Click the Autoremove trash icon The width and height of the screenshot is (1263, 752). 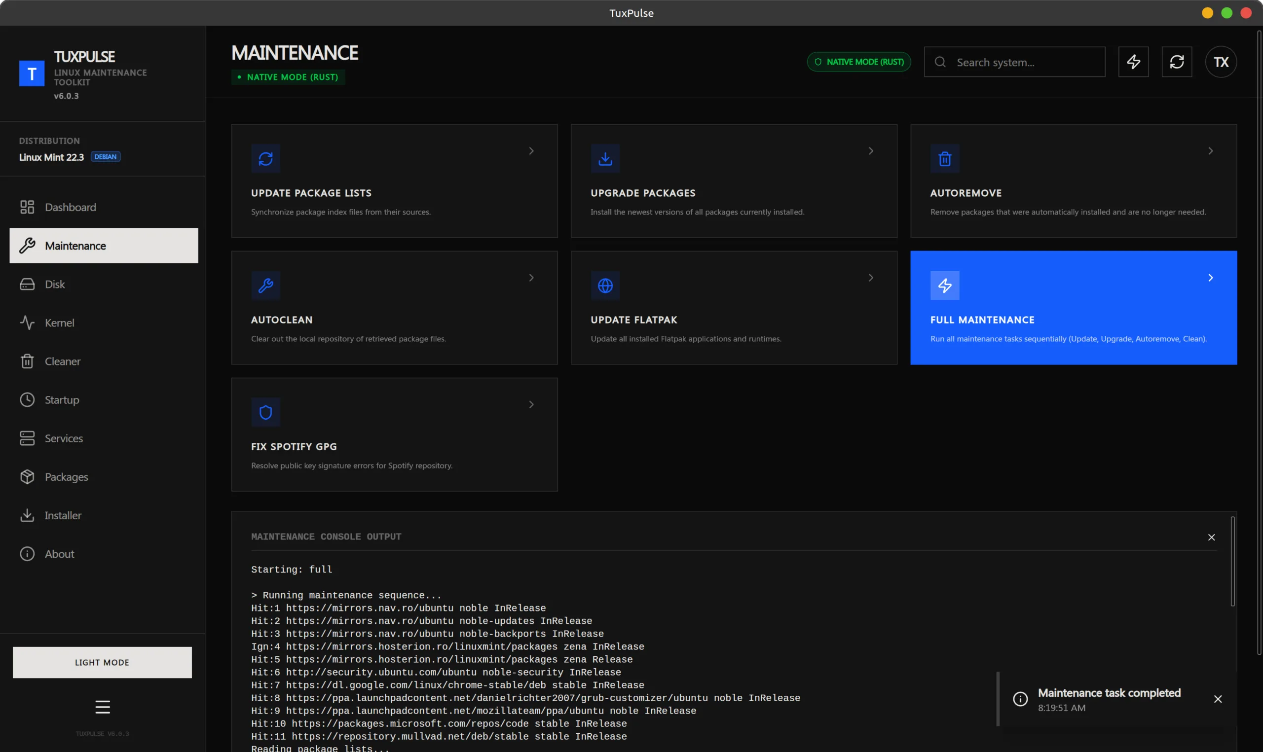pos(944,159)
